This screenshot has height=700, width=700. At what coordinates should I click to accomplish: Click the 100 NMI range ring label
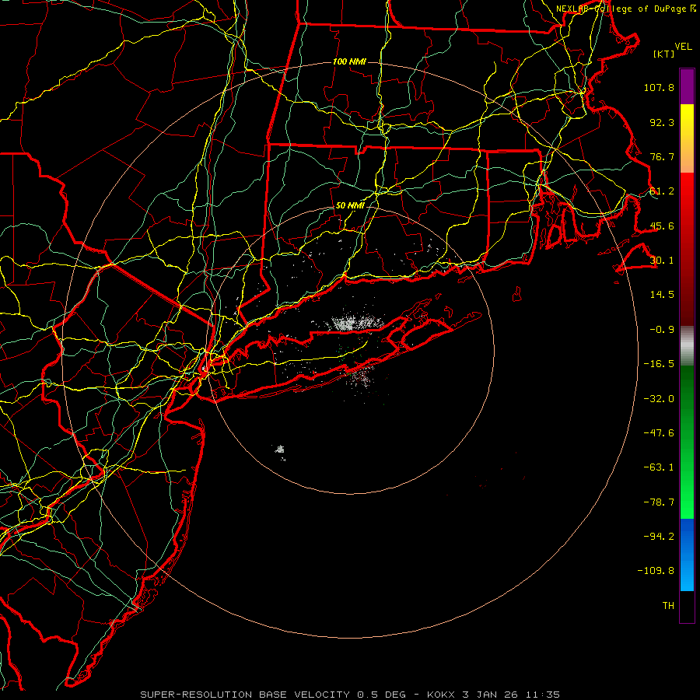349,61
